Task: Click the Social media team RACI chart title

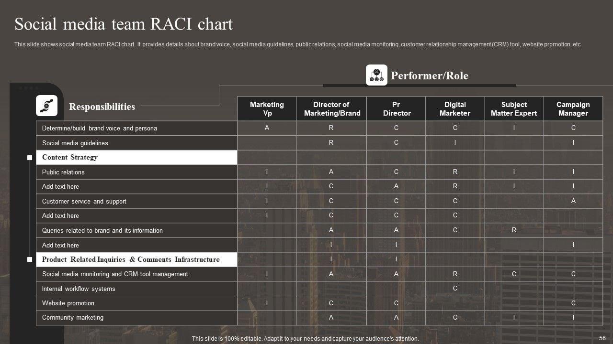Action: (124, 24)
